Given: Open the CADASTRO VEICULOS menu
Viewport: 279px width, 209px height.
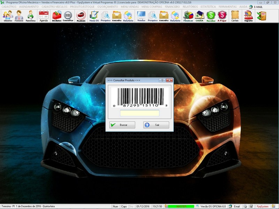Looking at the screenshot, I should click(x=54, y=7).
